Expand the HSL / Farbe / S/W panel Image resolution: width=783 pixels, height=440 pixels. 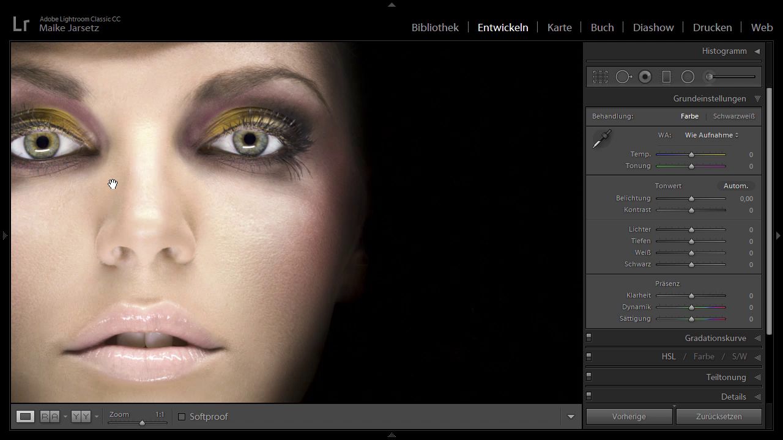[757, 357]
